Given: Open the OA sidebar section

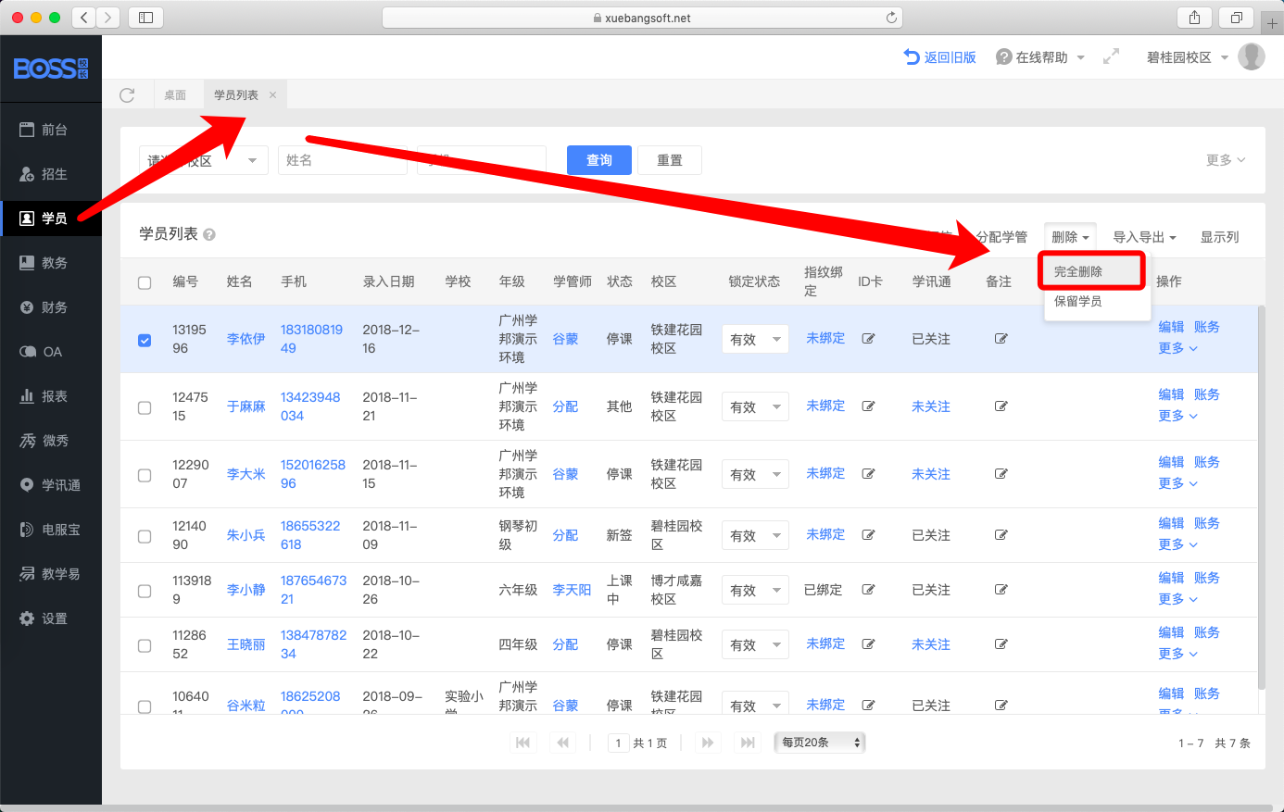Looking at the screenshot, I should pos(41,352).
